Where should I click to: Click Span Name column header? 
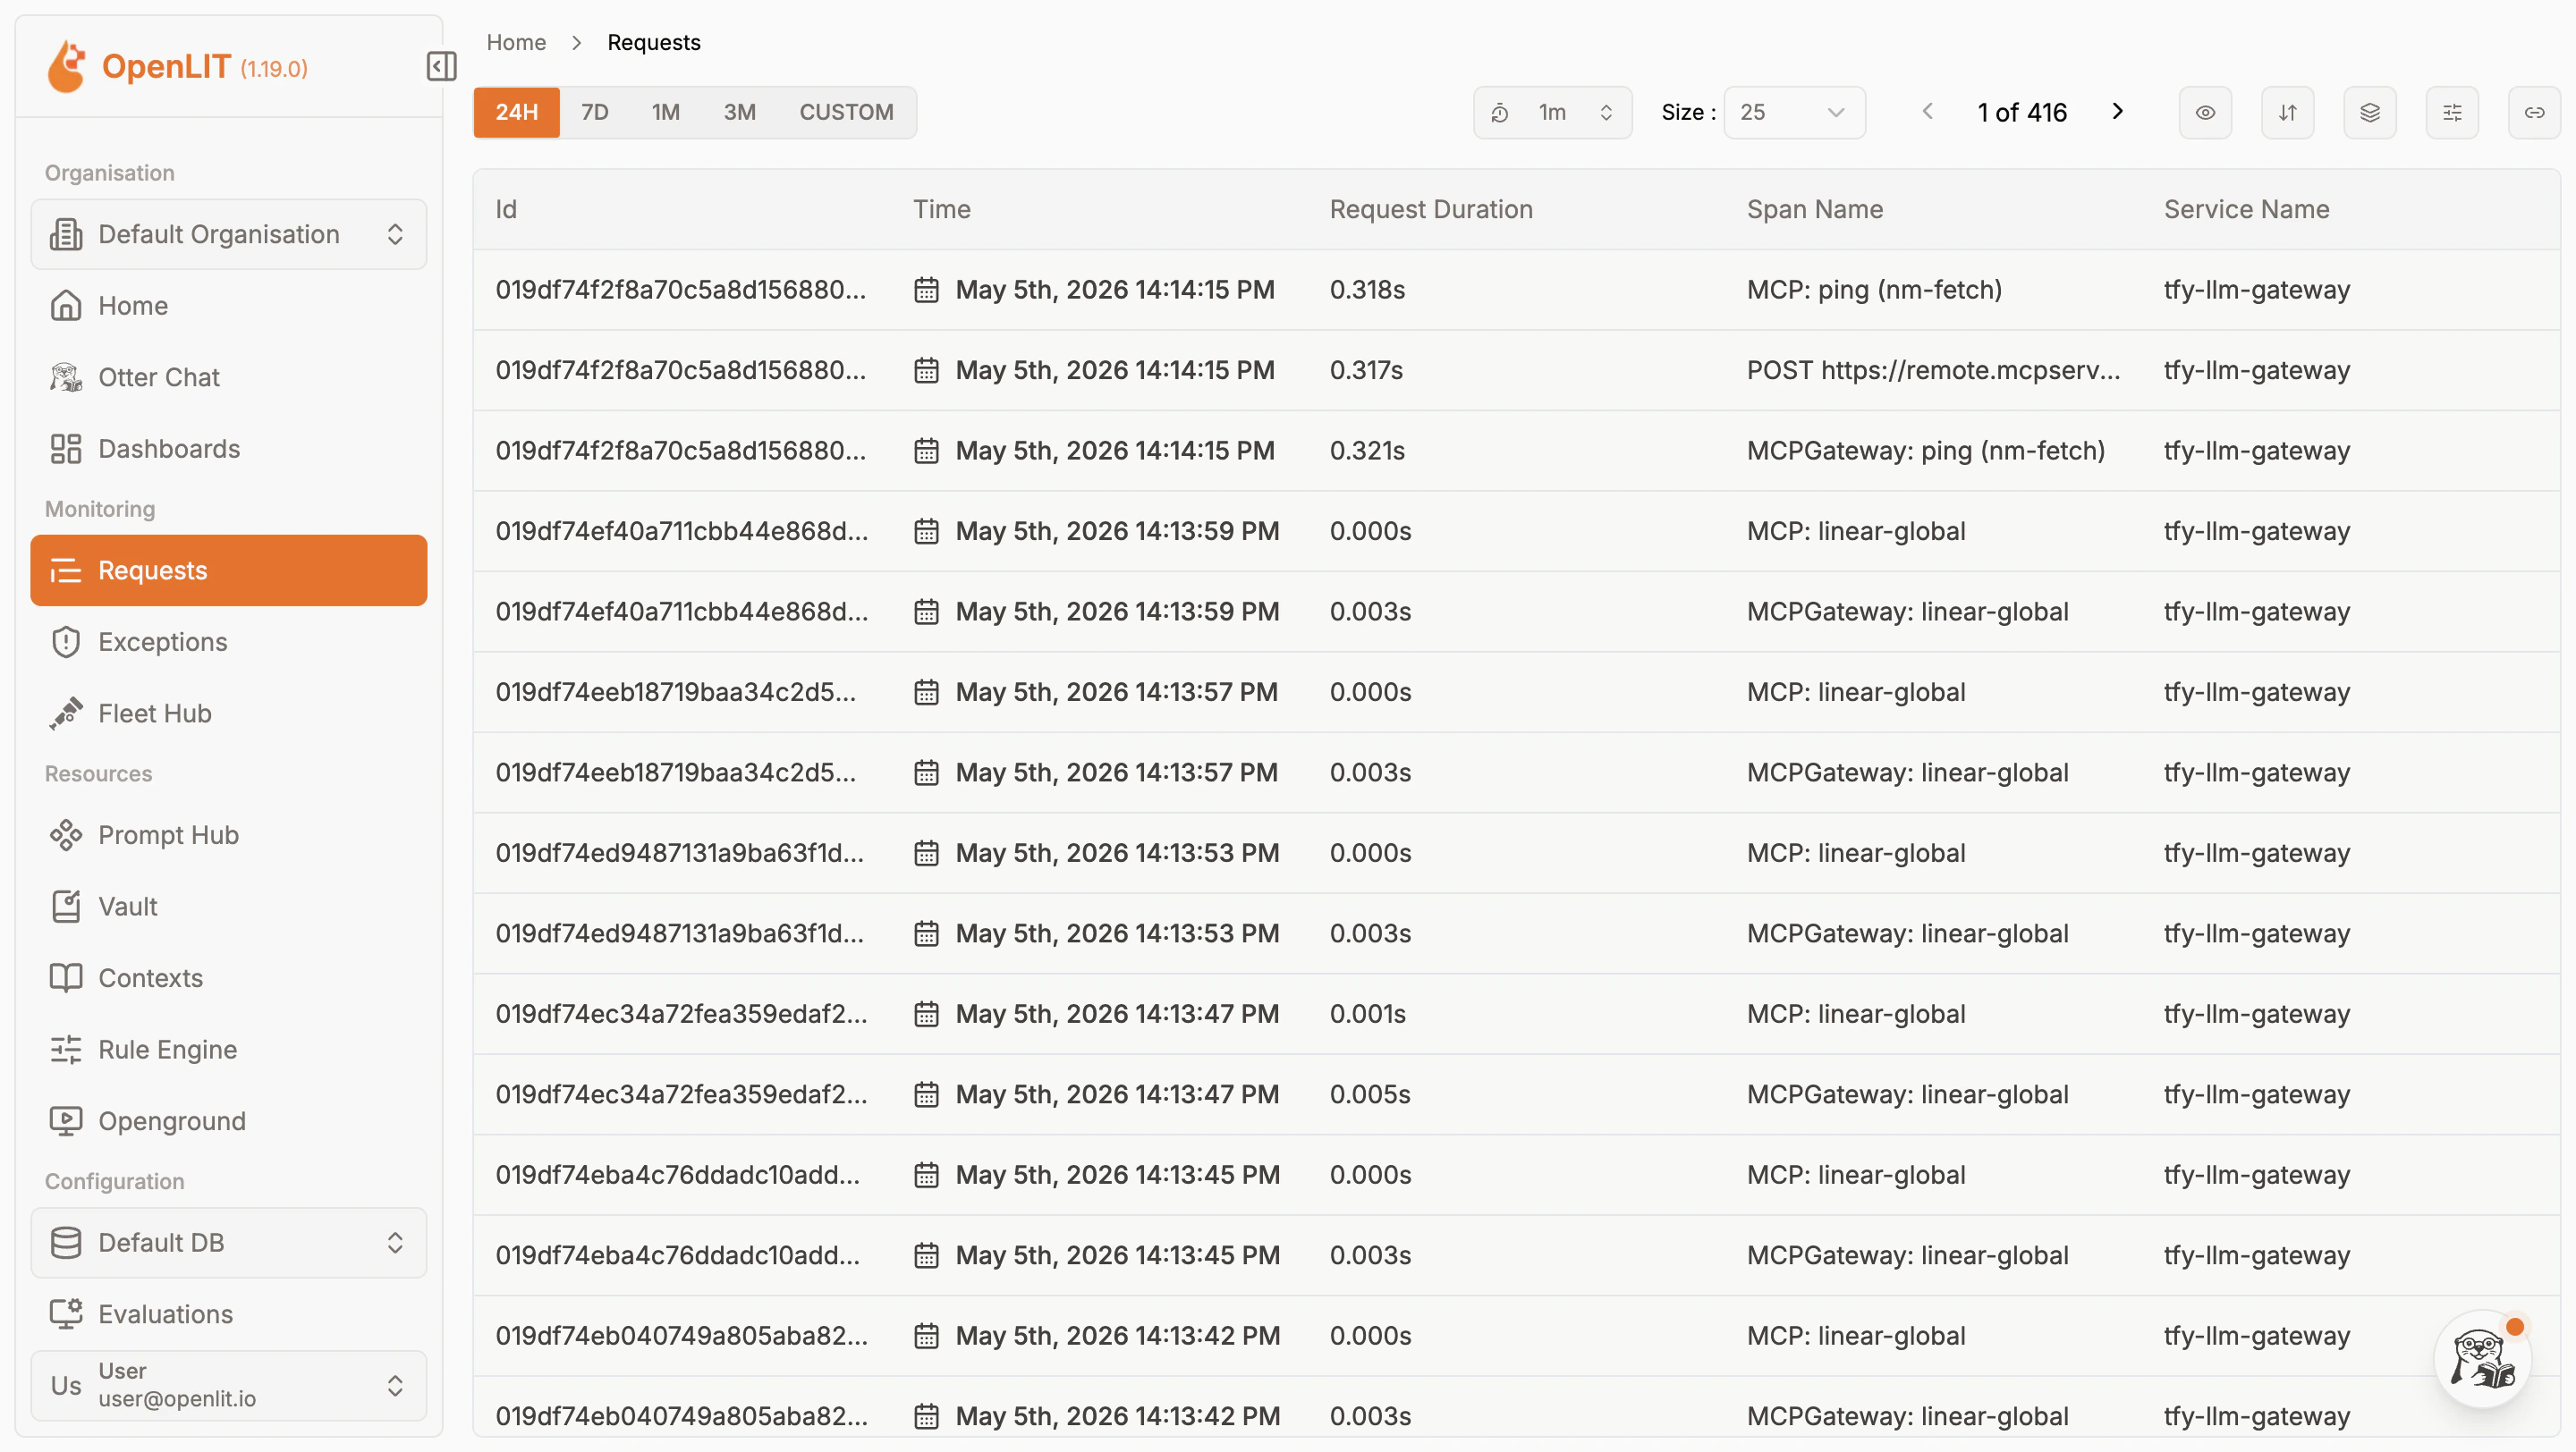1814,209
